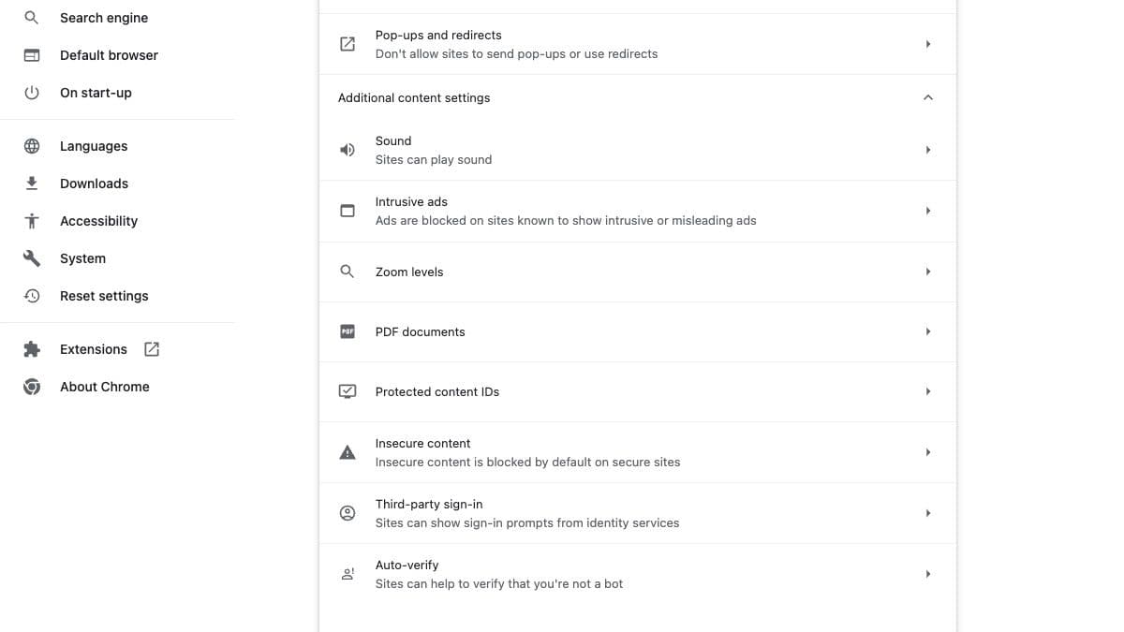Viewport: 1124px width, 632px height.
Task: Click the Extensions puzzle piece icon
Action: coord(32,349)
